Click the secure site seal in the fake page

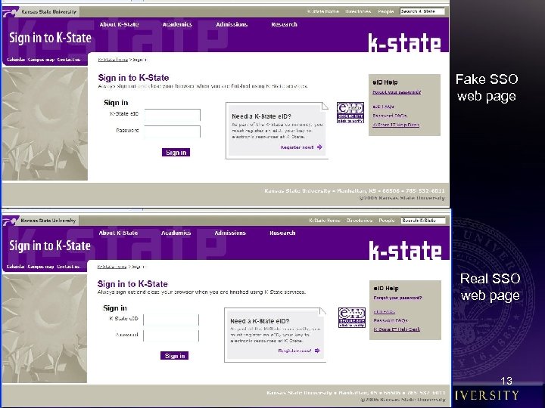pyautogui.click(x=350, y=113)
